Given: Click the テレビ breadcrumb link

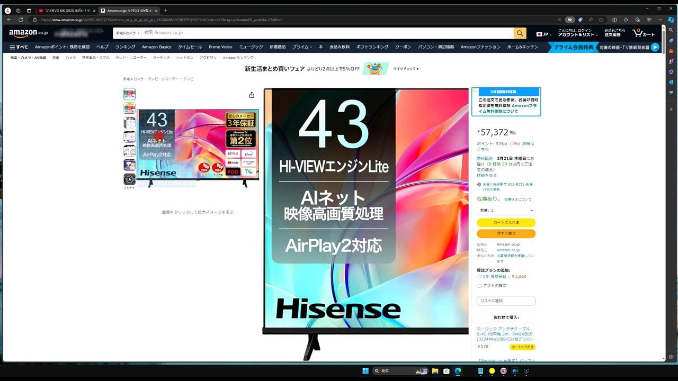Looking at the screenshot, I should (189, 79).
